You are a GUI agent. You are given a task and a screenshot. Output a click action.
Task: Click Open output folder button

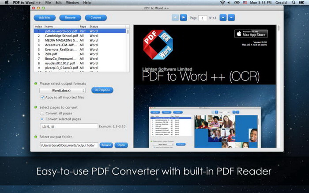coord(121,145)
